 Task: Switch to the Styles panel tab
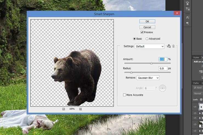coord(196,58)
